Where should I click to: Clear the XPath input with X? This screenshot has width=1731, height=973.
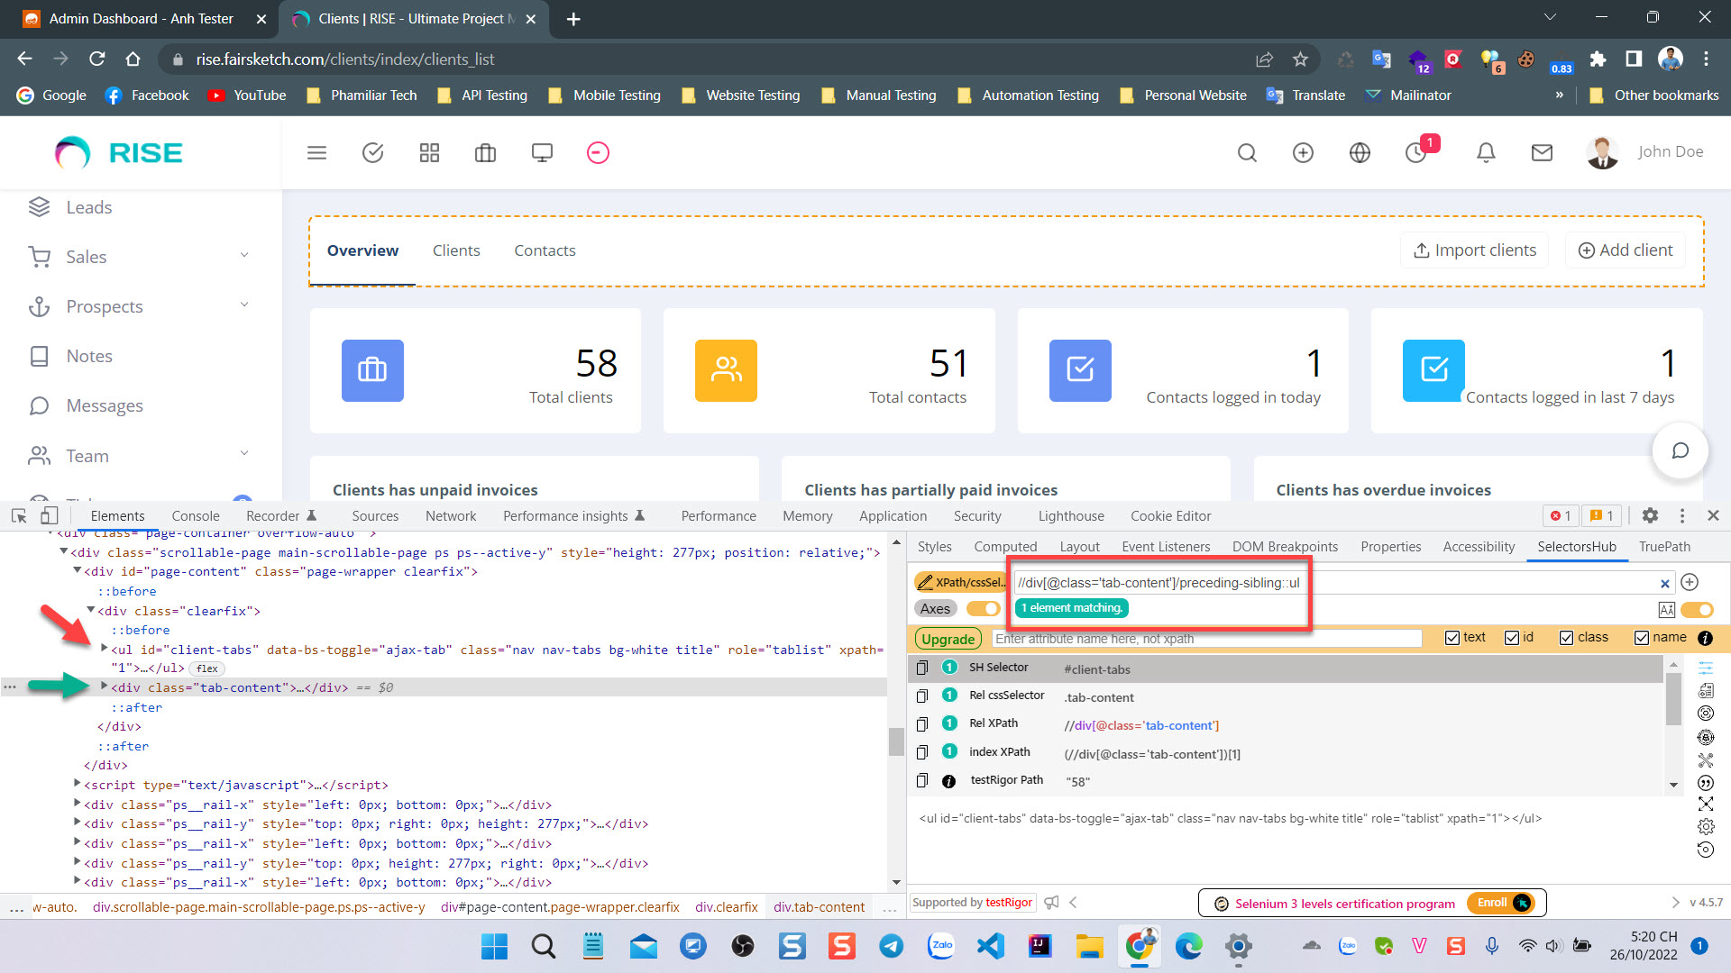[1665, 584]
